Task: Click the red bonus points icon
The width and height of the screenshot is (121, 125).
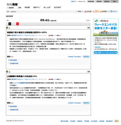Action: pos(86,12)
